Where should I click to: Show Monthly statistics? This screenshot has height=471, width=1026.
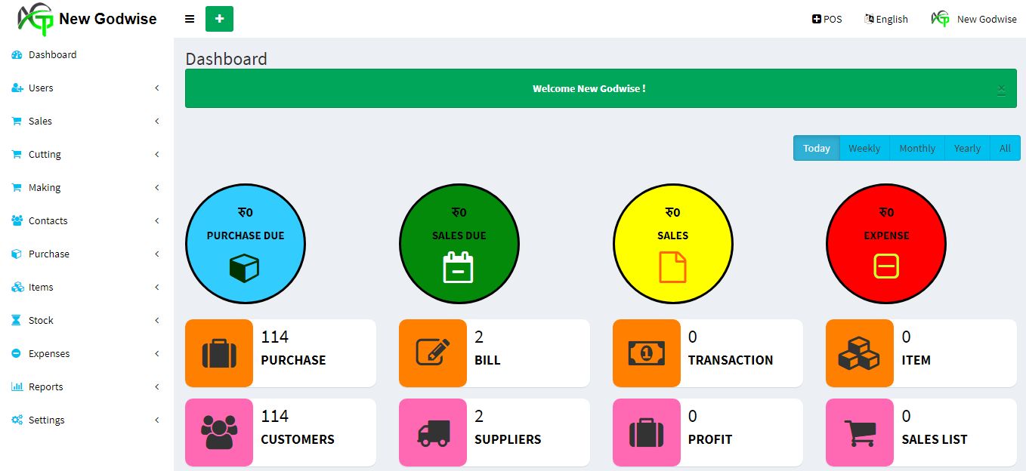pos(916,148)
